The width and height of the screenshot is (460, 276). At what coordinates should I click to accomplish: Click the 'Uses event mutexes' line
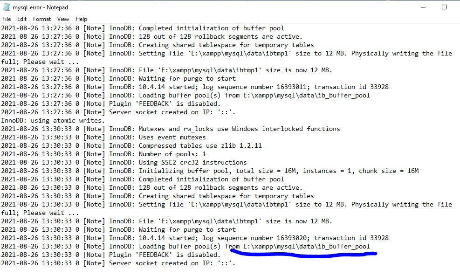[x=103, y=138]
